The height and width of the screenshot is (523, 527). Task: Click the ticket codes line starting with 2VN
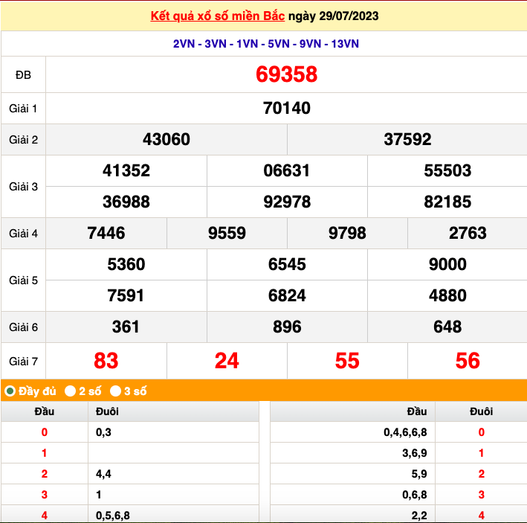coord(265,44)
